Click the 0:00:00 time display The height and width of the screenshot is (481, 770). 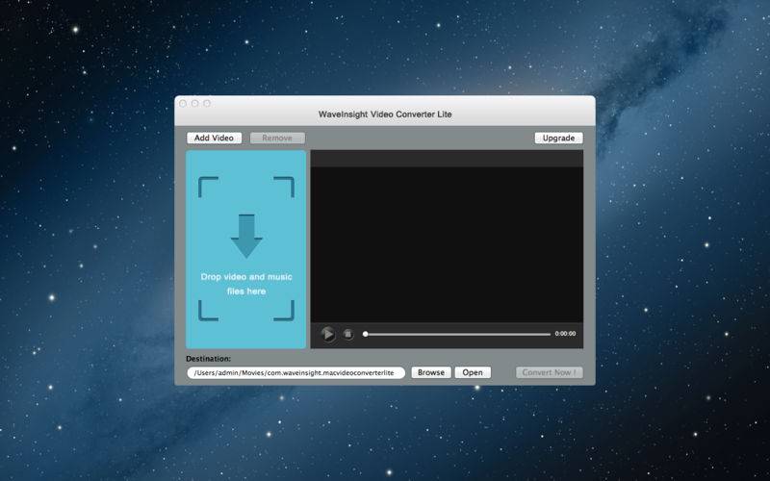[565, 334]
